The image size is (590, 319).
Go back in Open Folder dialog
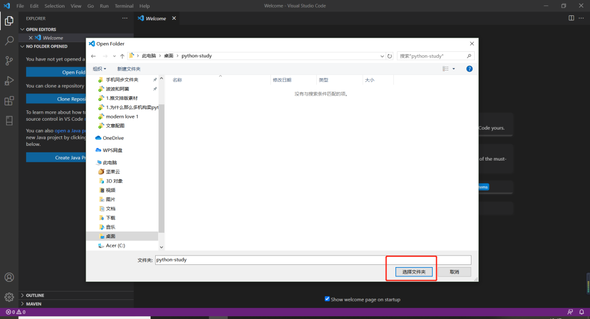[x=93, y=56]
